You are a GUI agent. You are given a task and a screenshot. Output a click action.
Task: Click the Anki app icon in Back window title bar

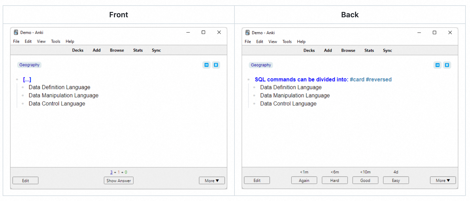pos(248,33)
